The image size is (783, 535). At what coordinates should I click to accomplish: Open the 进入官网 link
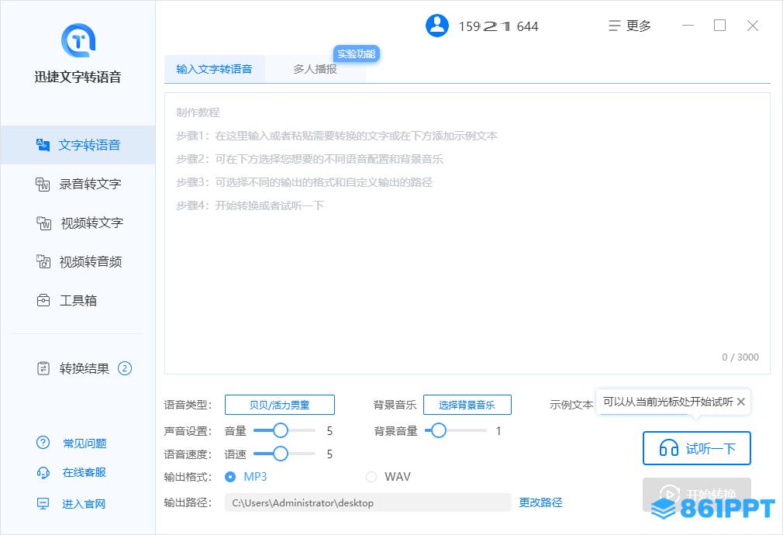(84, 504)
